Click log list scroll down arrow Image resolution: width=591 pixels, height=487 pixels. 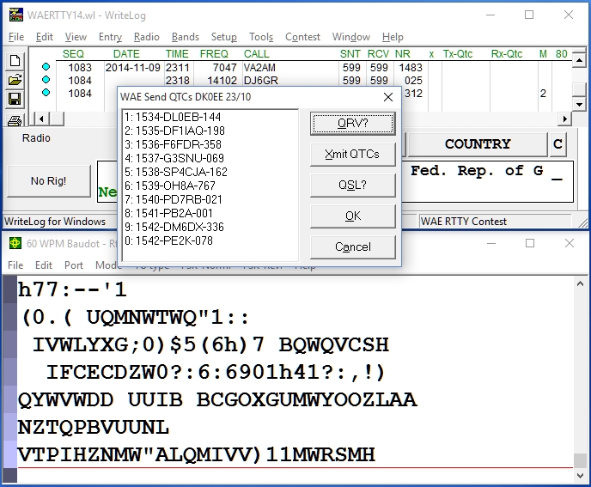[x=579, y=104]
